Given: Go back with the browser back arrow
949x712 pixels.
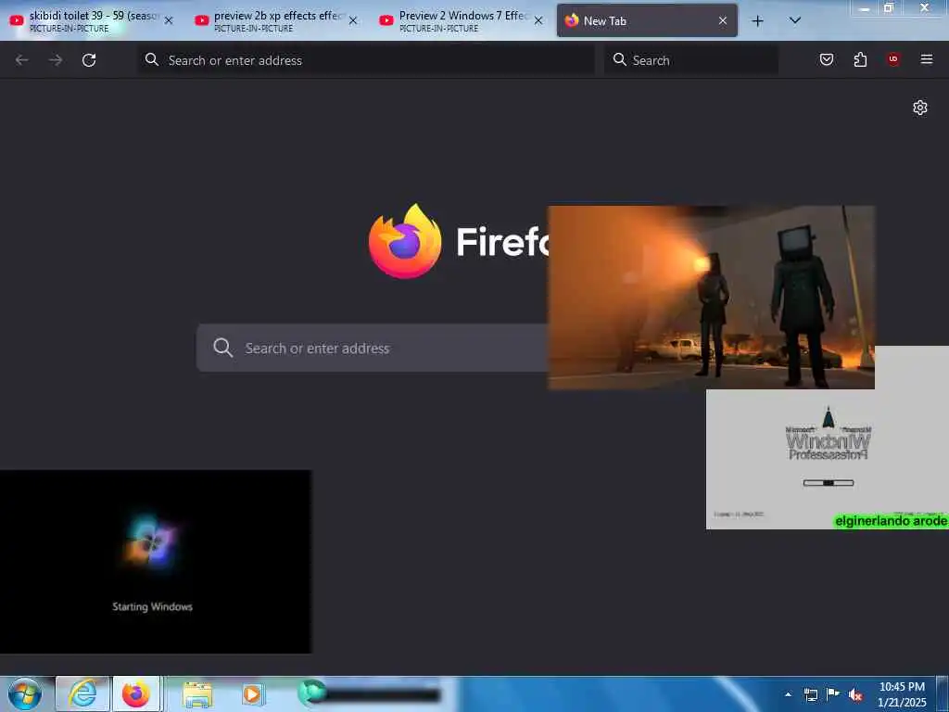Looking at the screenshot, I should tap(22, 60).
